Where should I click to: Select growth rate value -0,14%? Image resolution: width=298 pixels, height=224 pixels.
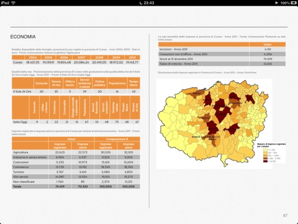click(x=268, y=63)
